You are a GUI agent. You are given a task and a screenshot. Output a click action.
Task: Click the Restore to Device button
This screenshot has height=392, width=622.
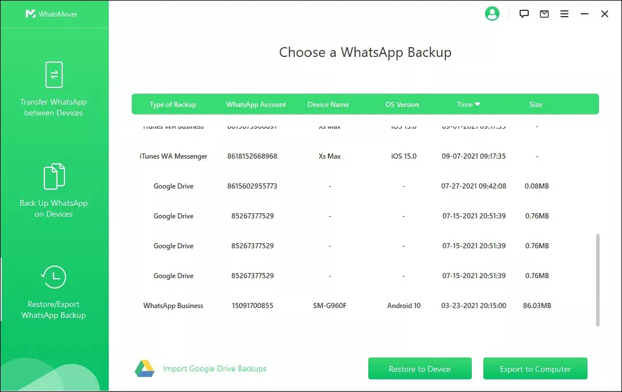(419, 368)
